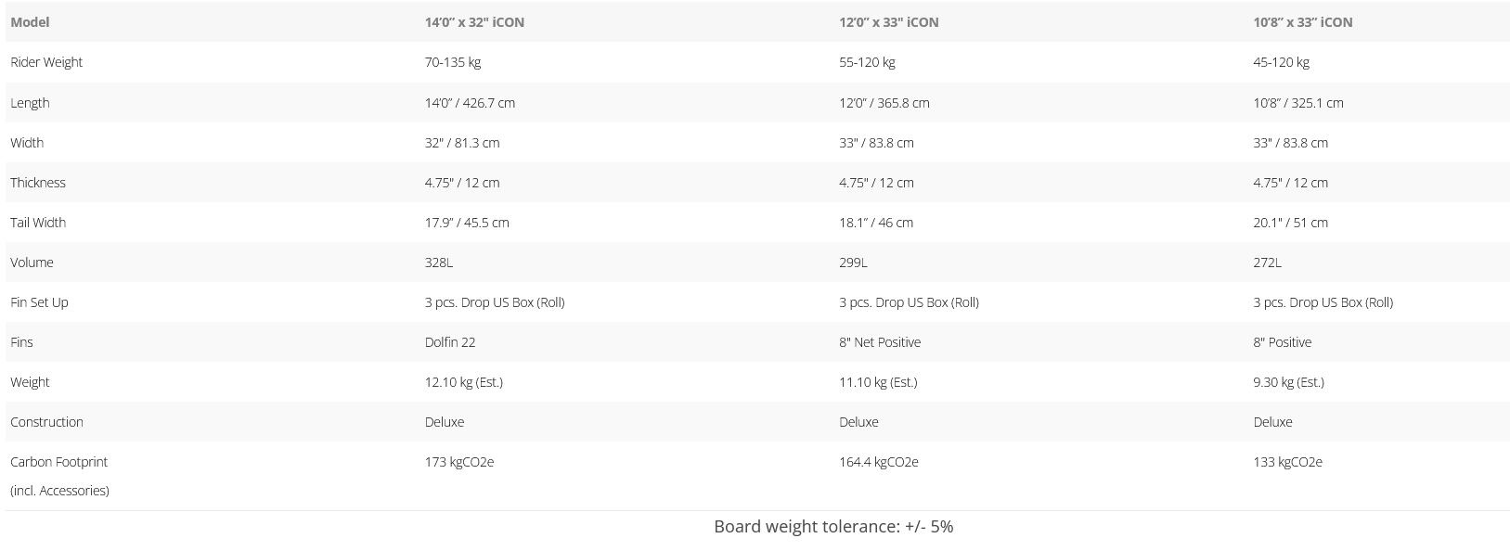Click the 12'0" x 33" iCON column header

click(888, 22)
